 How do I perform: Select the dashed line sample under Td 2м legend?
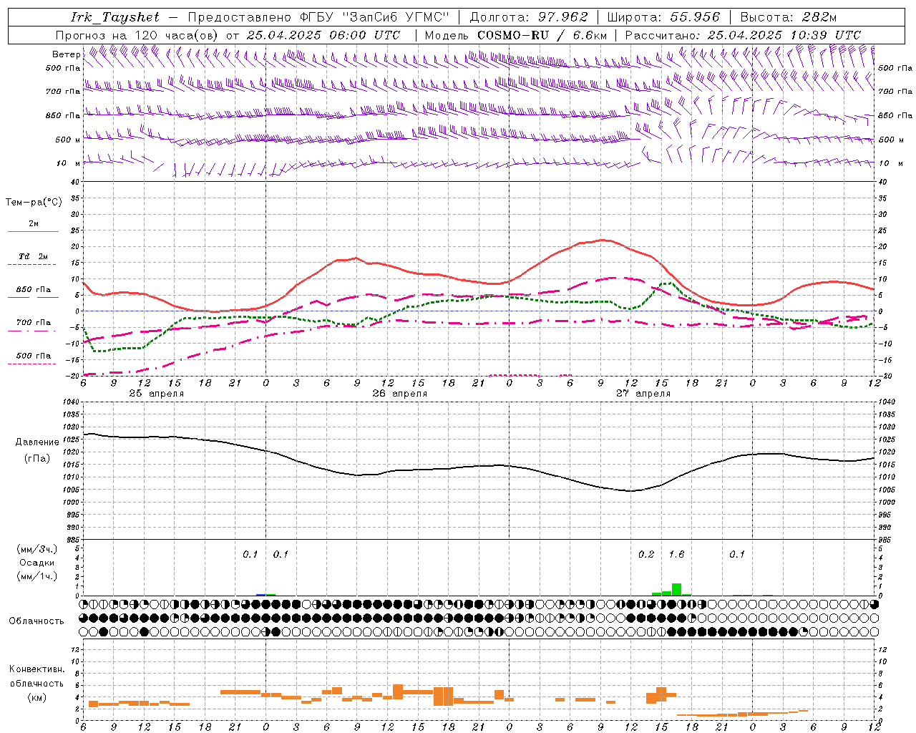pyautogui.click(x=33, y=265)
